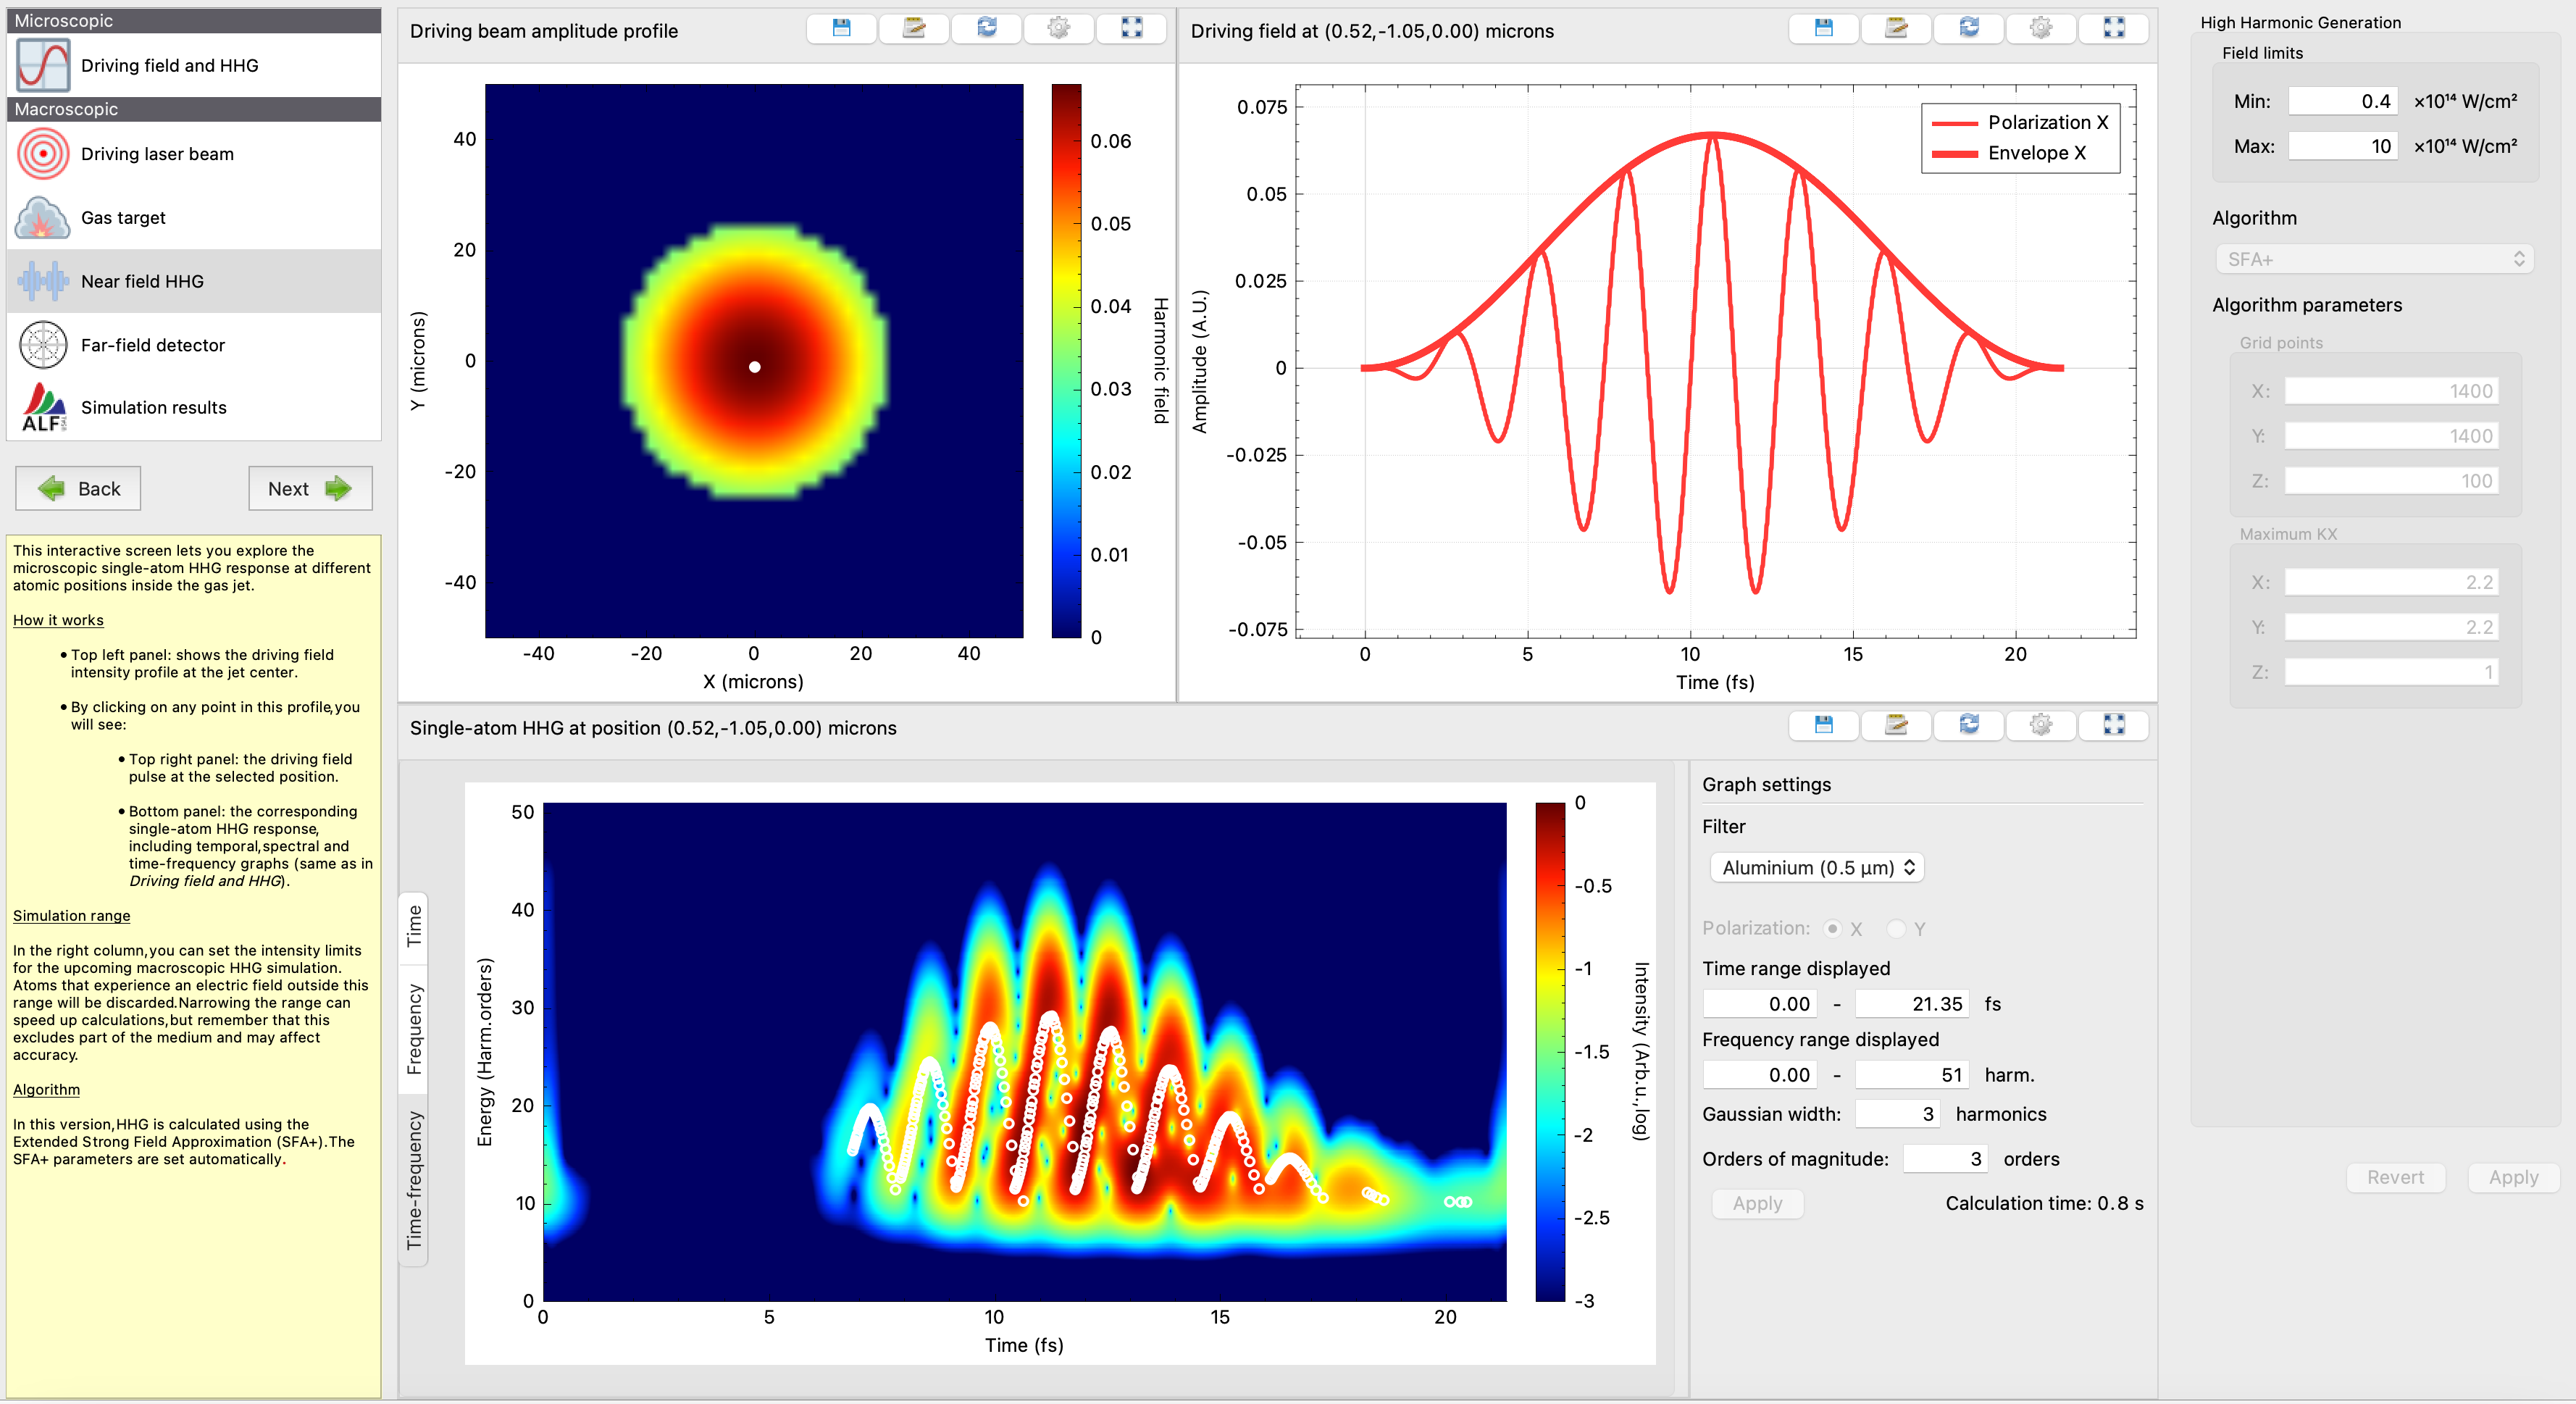Screen dimensions: 2576x1404
Task: Refresh the single-atom HHG plot
Action: click(x=1969, y=726)
